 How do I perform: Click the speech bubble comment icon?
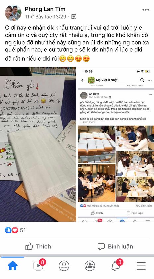(101, 246)
